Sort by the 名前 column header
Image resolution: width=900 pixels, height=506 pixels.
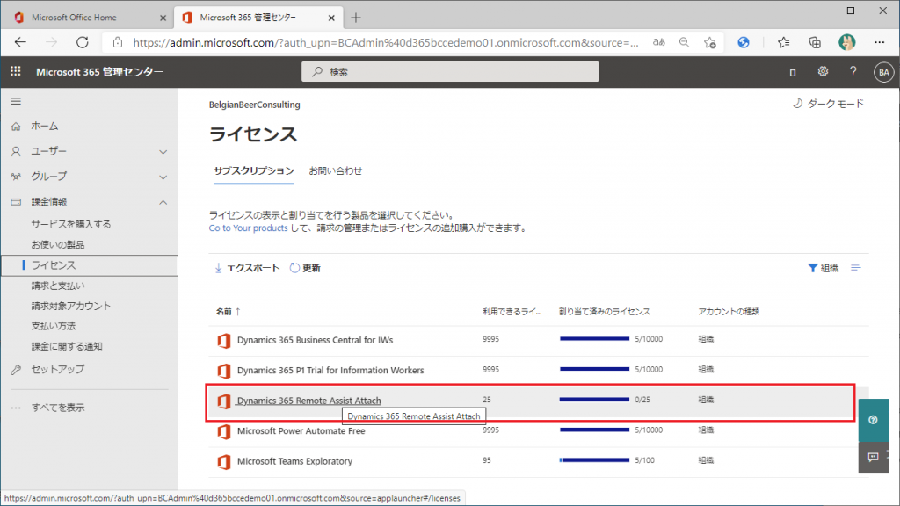tap(228, 312)
